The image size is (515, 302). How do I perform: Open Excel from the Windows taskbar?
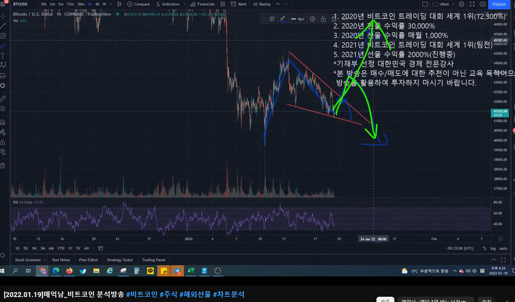[x=191, y=271]
